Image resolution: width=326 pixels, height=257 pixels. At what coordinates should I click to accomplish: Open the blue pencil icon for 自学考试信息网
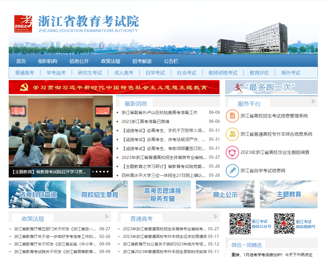tap(232, 171)
